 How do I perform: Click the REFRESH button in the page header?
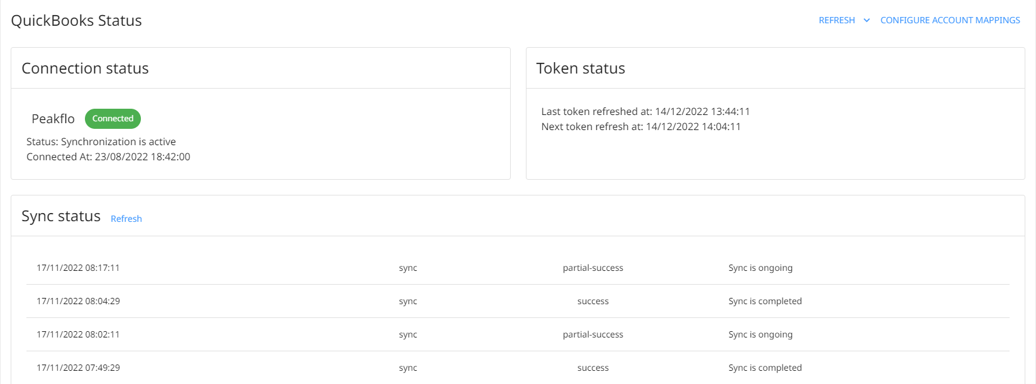837,20
